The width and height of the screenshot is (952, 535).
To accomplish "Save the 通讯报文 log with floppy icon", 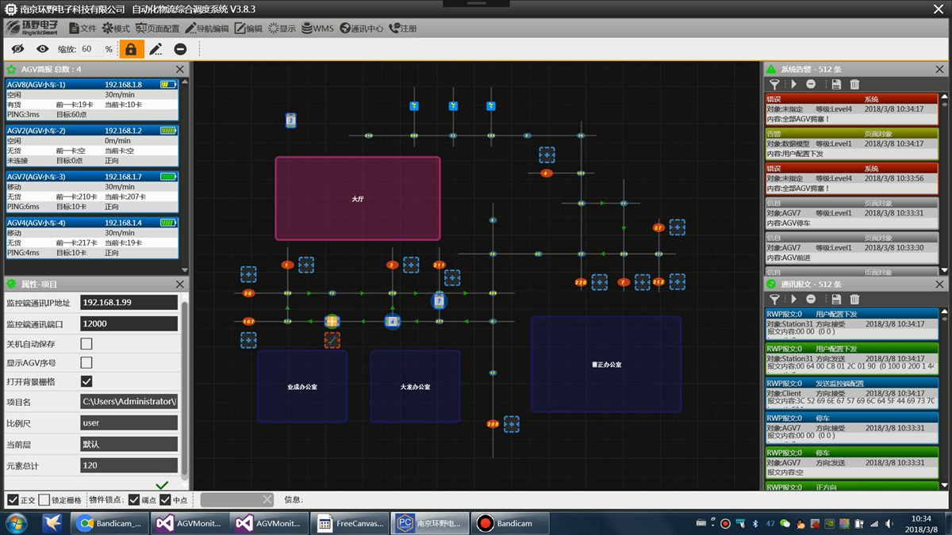I will click(836, 299).
